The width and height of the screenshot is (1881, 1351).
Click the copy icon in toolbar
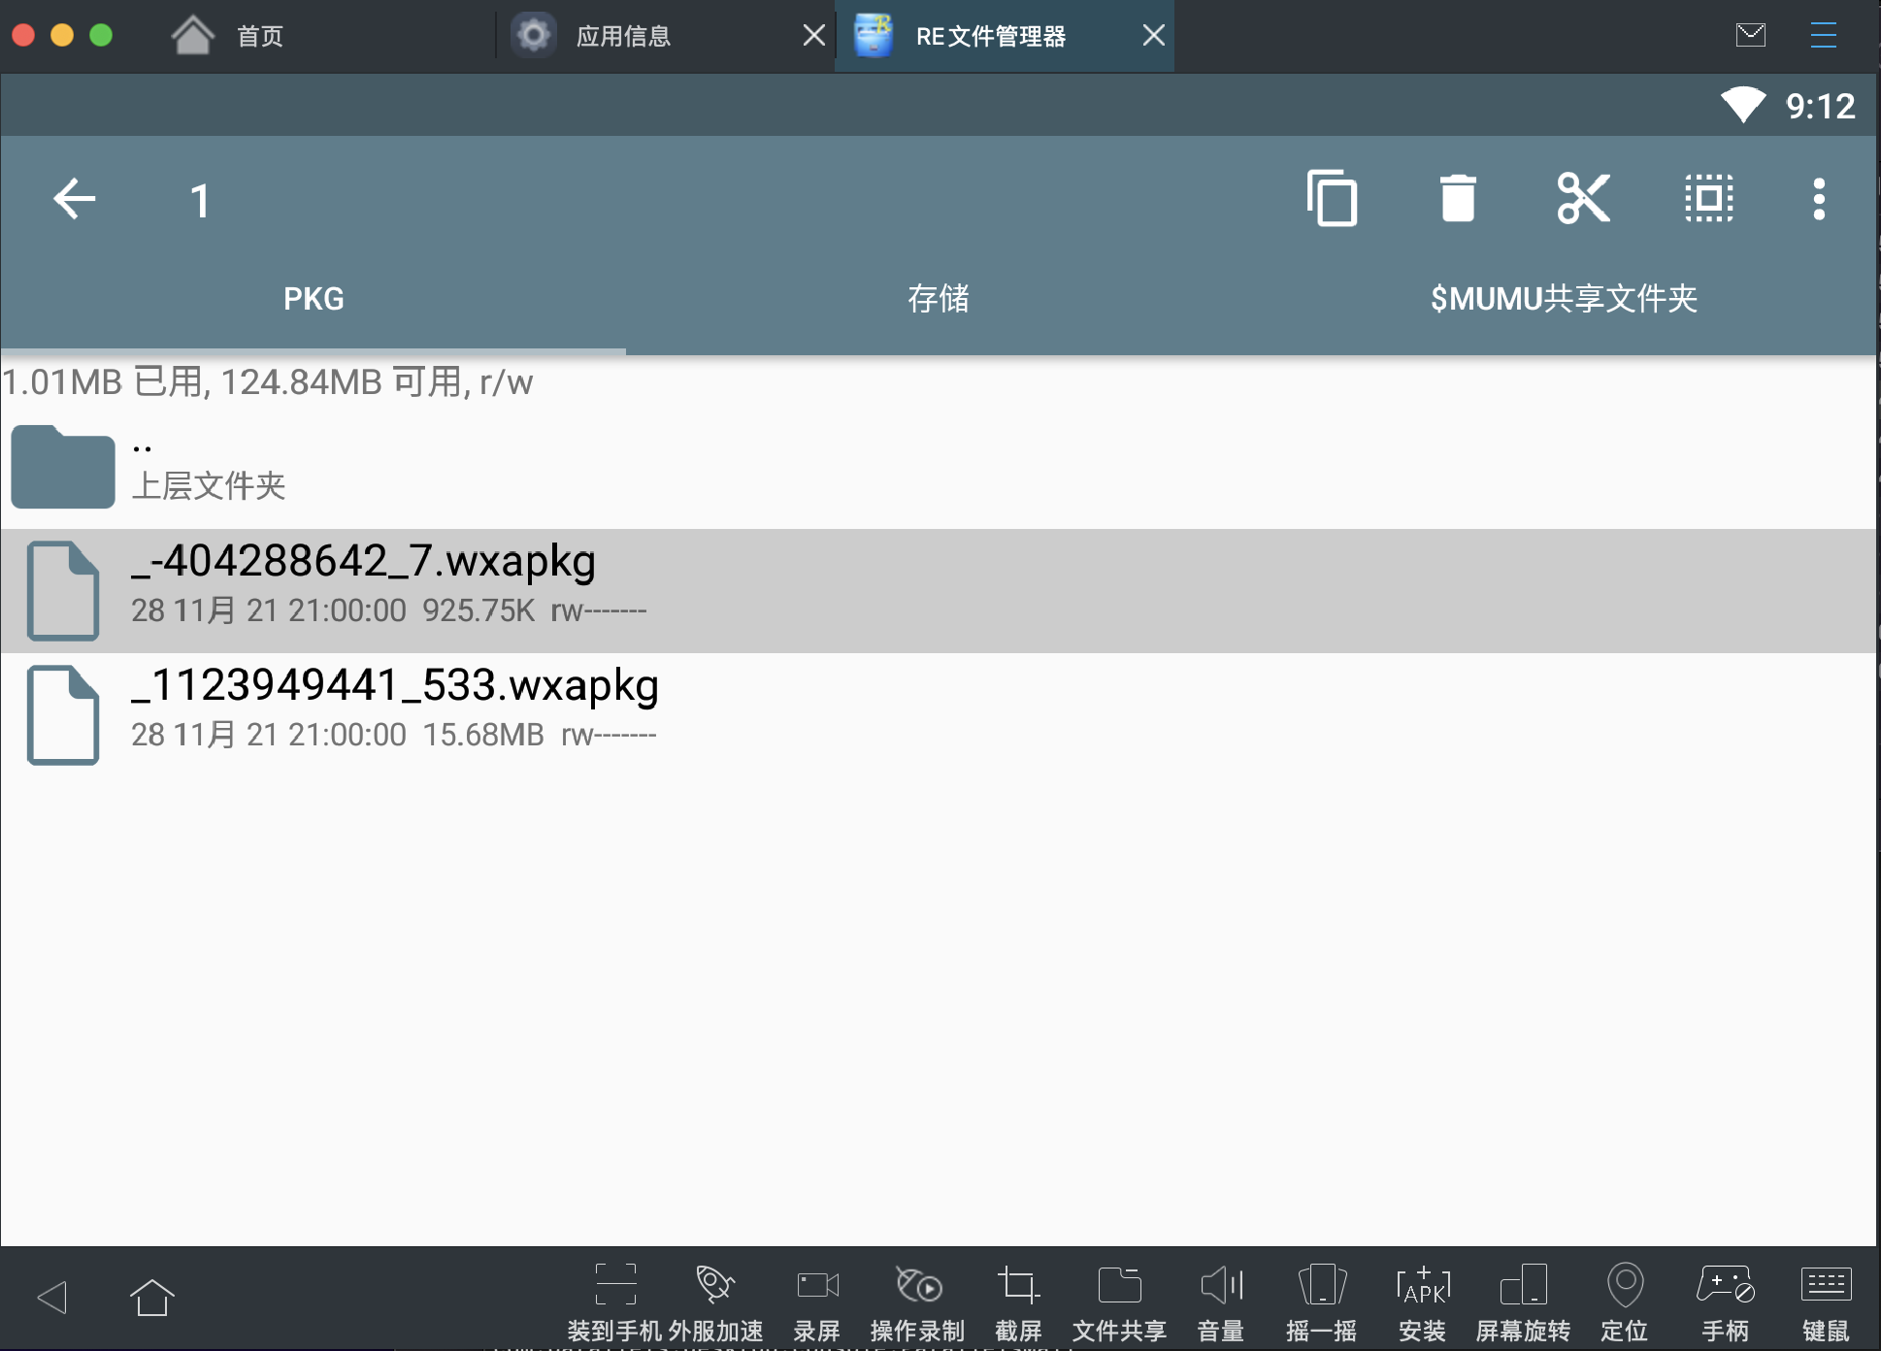[1332, 199]
